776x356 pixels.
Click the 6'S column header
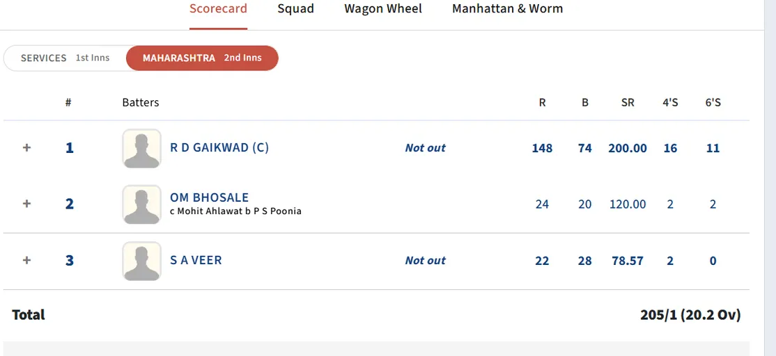(713, 103)
